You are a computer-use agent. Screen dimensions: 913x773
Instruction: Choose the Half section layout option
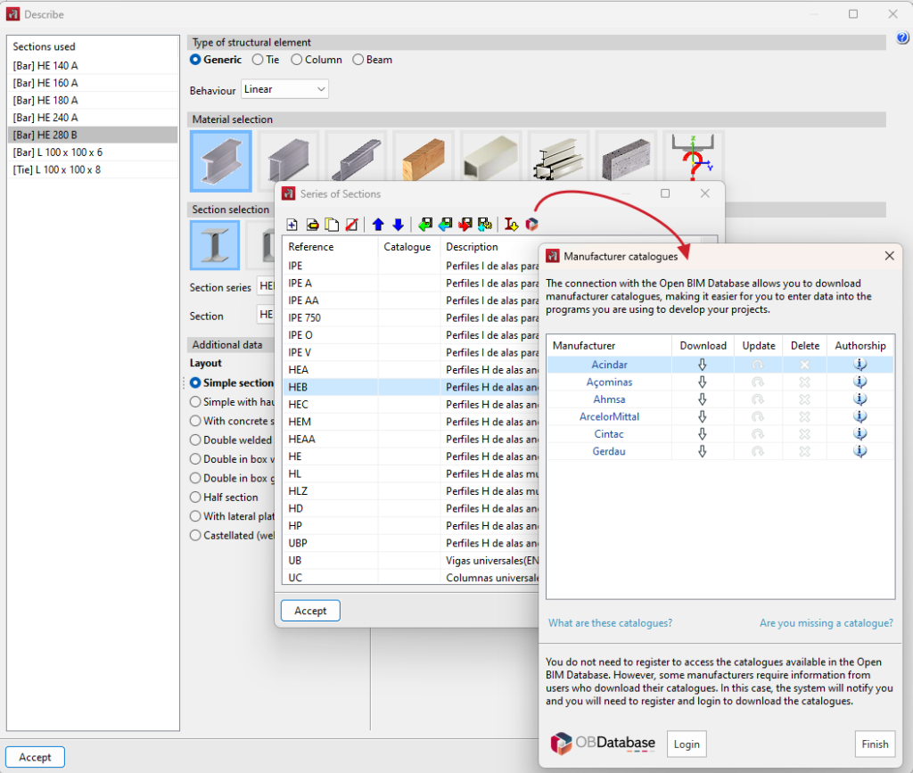point(224,498)
